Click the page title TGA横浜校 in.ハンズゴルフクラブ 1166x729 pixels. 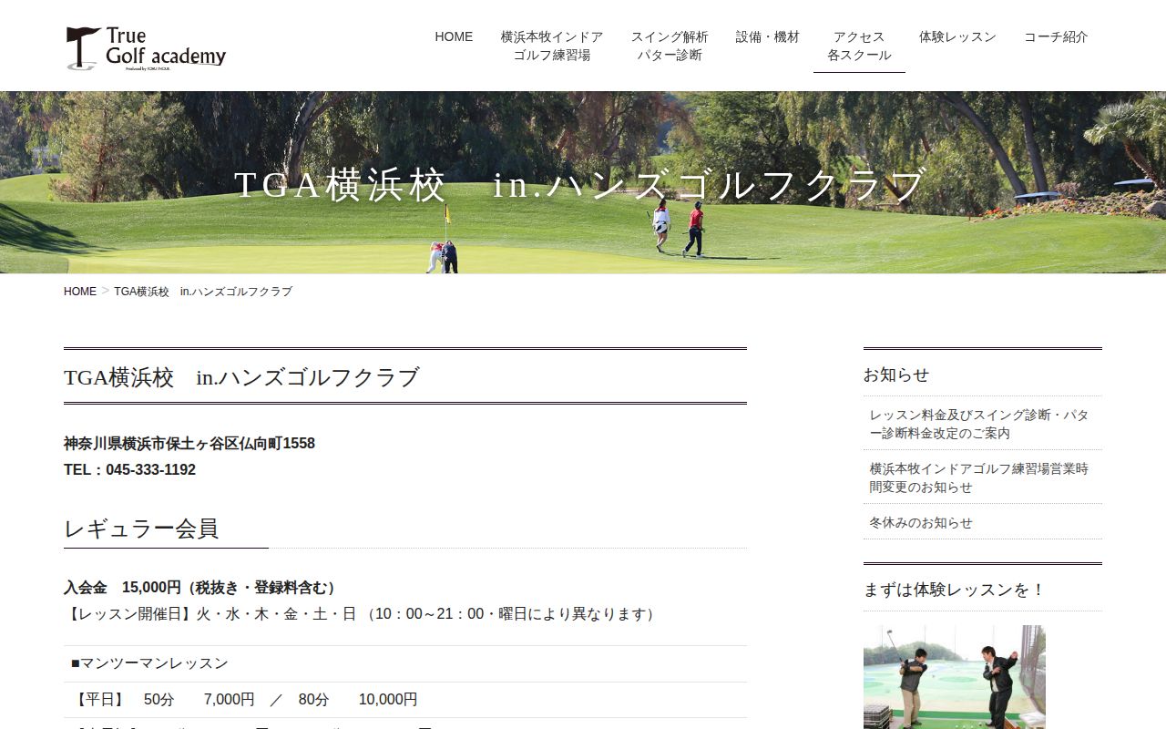241,377
